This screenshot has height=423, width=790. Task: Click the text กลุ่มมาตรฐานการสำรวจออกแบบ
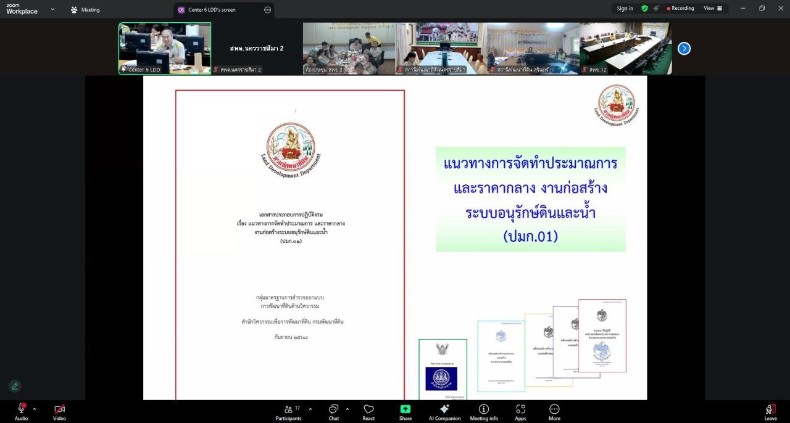pyautogui.click(x=290, y=297)
